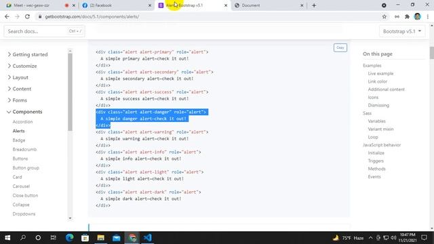The height and width of the screenshot is (244, 434).
Task: Click the page vertical scrollbar thumb
Action: point(432,53)
